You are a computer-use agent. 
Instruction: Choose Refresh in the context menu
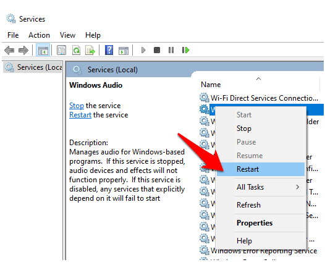pos(261,205)
